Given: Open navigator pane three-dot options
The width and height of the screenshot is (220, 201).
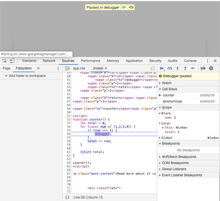Looking at the screenshot, I should [58, 68].
